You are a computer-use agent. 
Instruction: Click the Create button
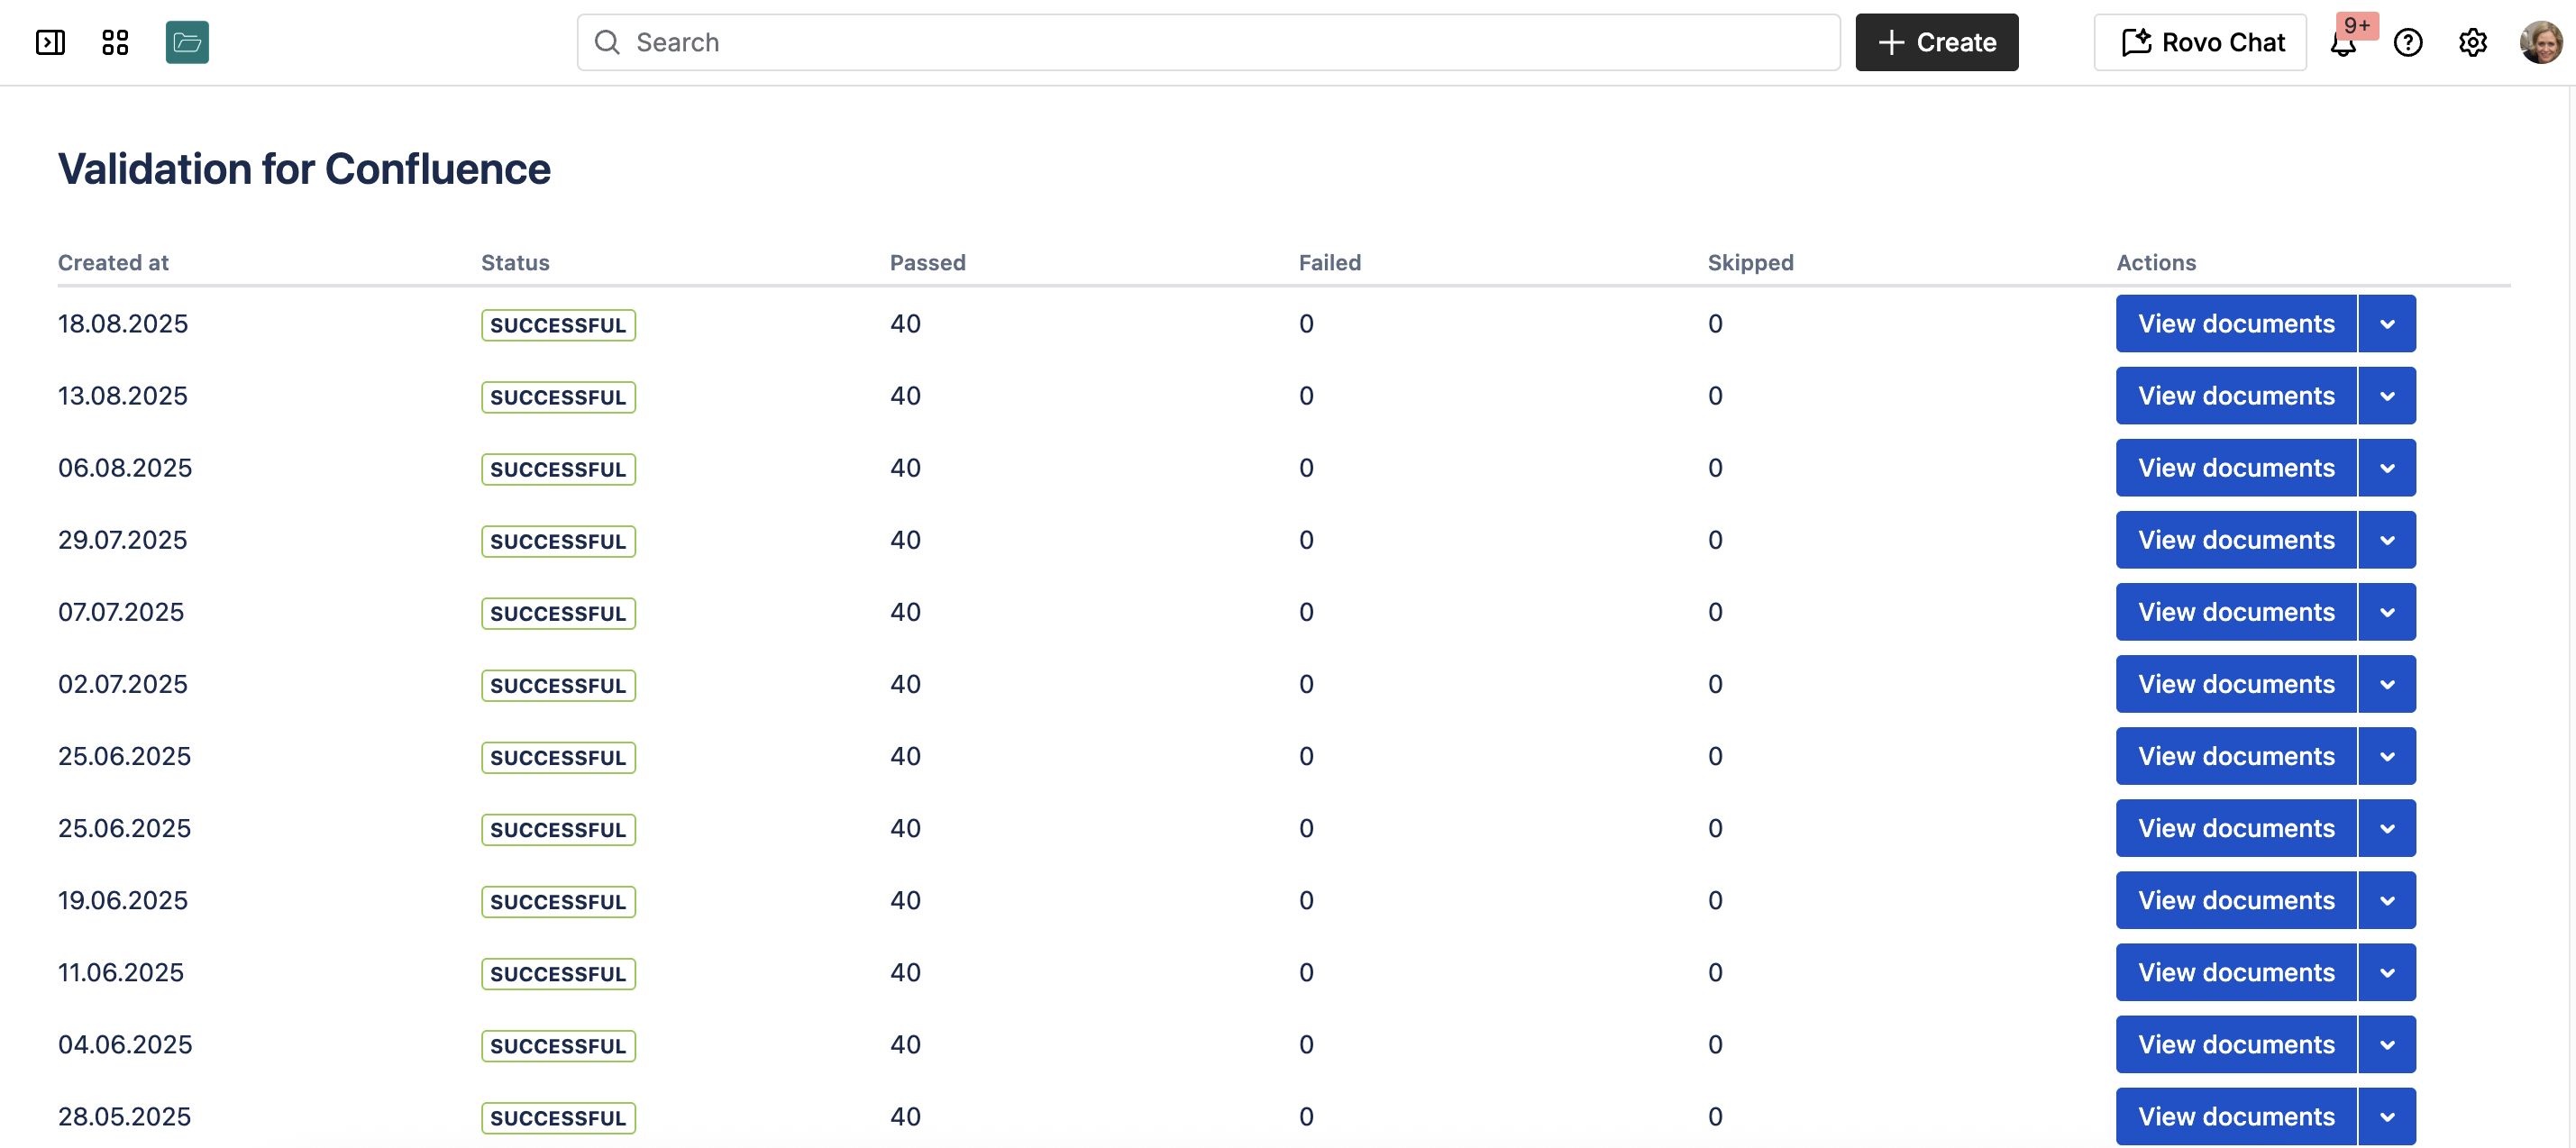[x=1937, y=42]
